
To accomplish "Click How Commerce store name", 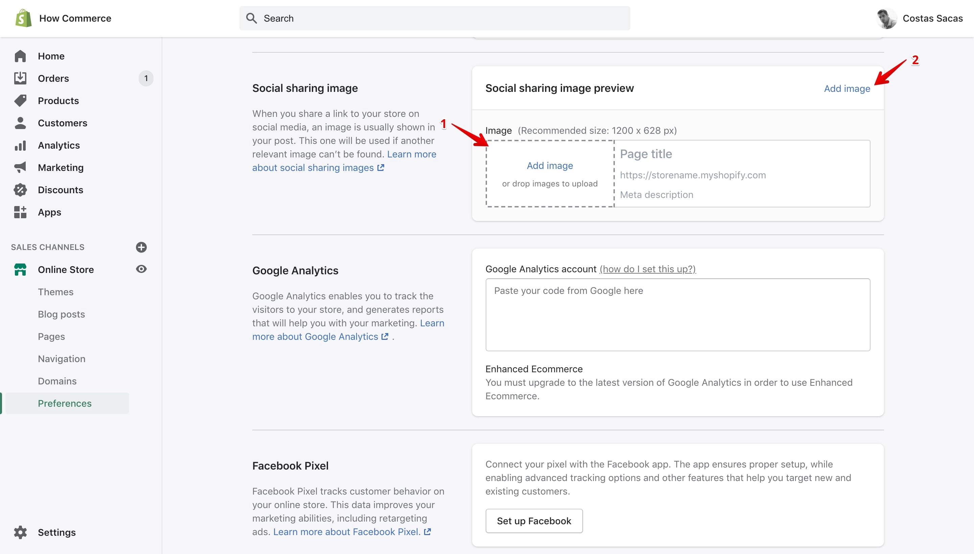I will (75, 18).
